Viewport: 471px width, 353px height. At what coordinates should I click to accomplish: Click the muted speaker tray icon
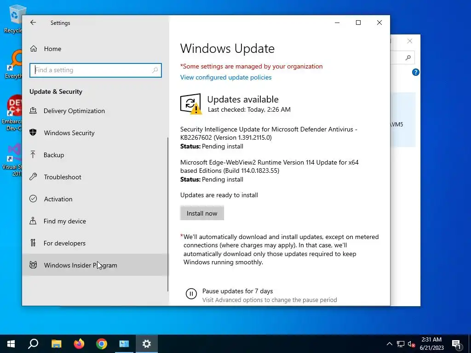[x=411, y=344]
